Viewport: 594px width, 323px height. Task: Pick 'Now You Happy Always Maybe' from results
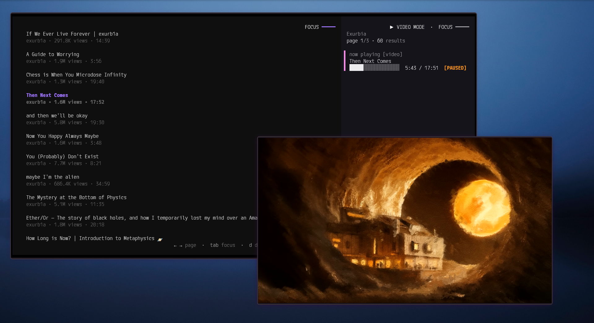tap(63, 136)
